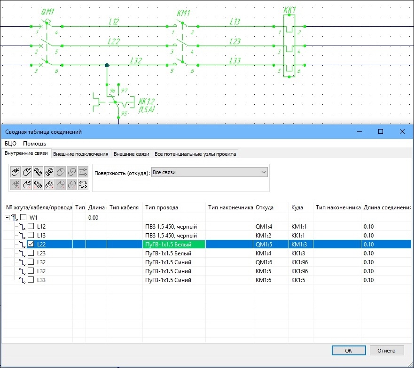The width and height of the screenshot is (414, 368).
Task: Check the W1 harness checkbox
Action: click(23, 218)
